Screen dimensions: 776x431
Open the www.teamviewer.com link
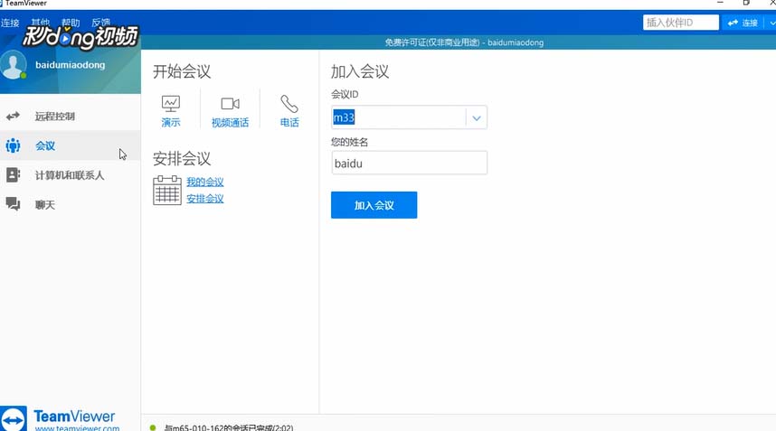(x=77, y=428)
